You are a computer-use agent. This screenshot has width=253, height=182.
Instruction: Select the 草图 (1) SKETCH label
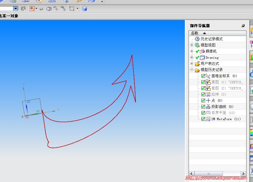(x=228, y=82)
